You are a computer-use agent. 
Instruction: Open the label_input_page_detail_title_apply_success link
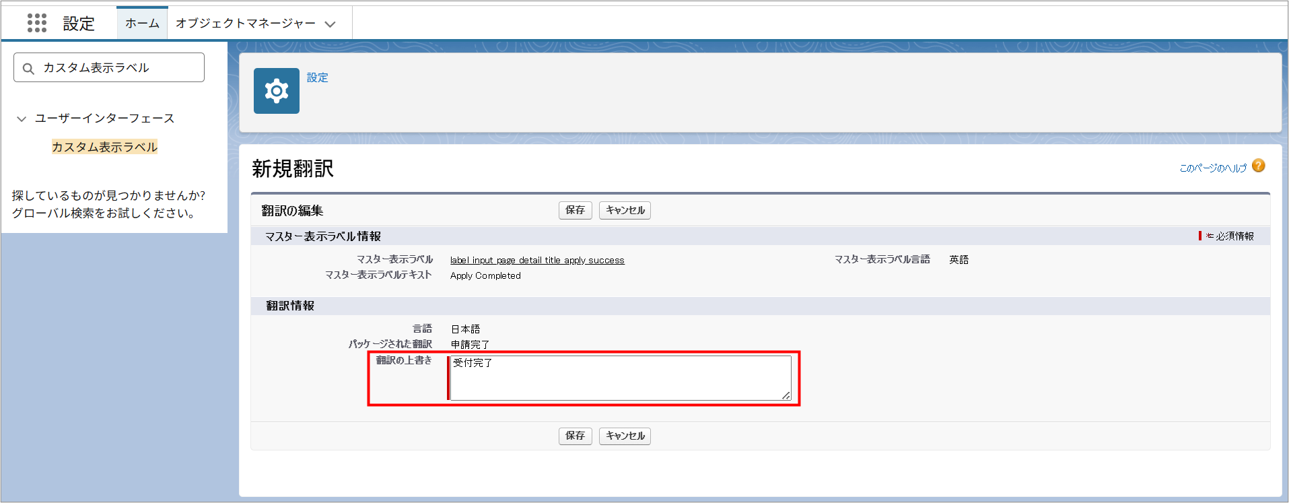pos(537,260)
